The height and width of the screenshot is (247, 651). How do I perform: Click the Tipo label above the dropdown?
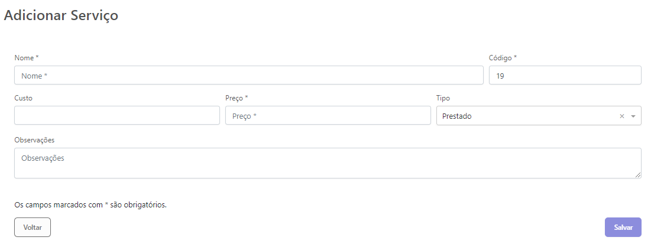443,98
